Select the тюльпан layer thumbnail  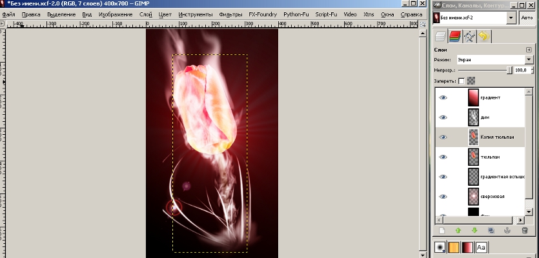(x=473, y=157)
